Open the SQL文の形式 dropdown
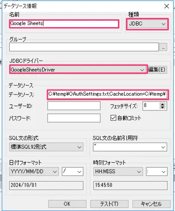 46,147
